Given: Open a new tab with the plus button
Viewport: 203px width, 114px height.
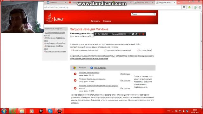Looking at the screenshot, I should [x=179, y=3].
